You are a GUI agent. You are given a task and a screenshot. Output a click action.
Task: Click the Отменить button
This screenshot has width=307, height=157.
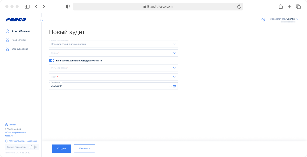(x=84, y=149)
